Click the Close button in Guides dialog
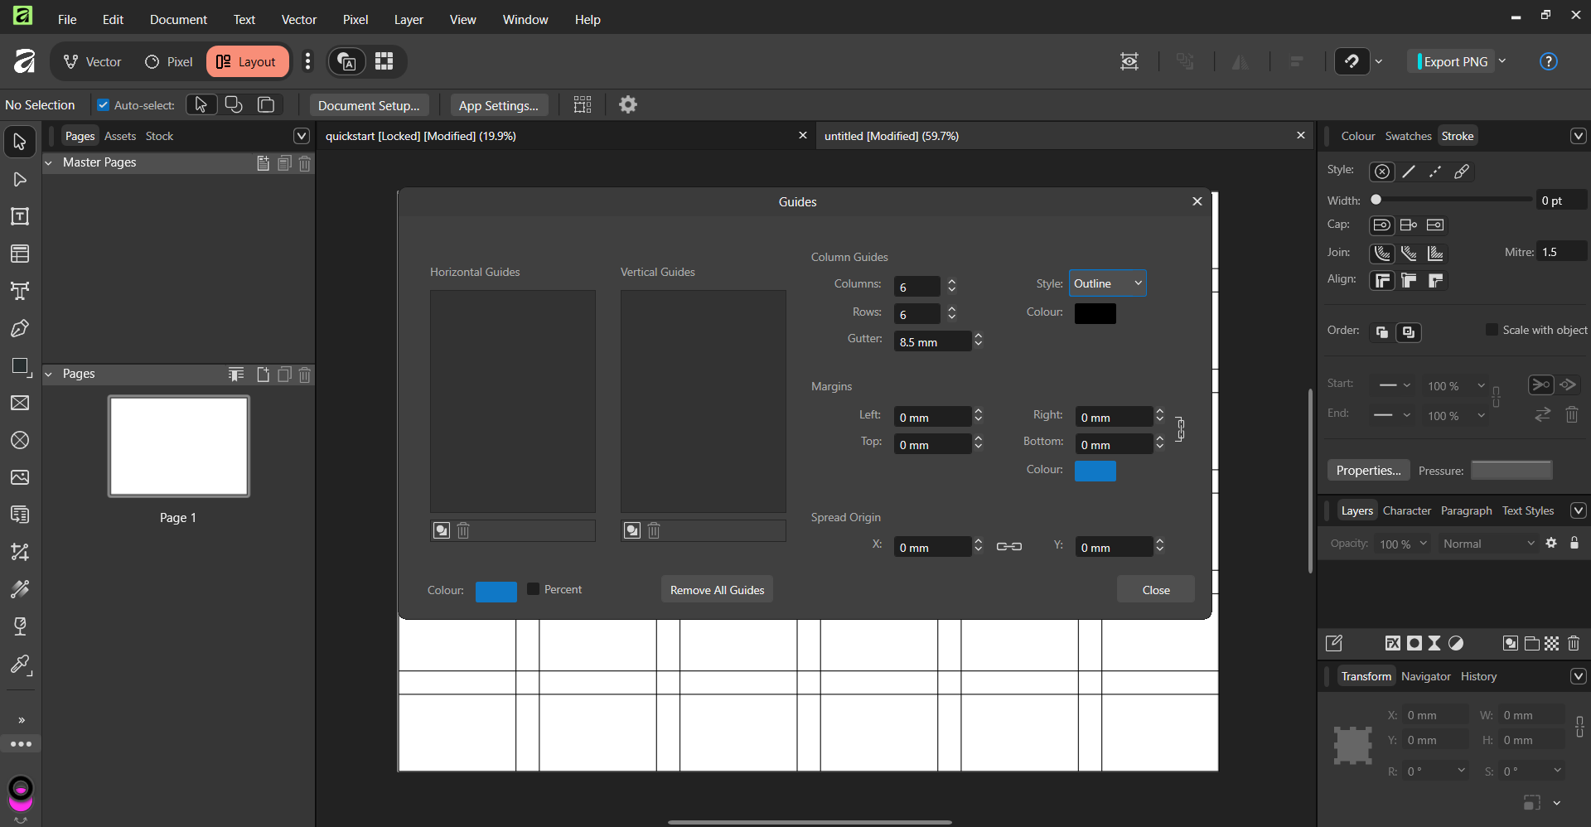The height and width of the screenshot is (827, 1591). pyautogui.click(x=1155, y=590)
